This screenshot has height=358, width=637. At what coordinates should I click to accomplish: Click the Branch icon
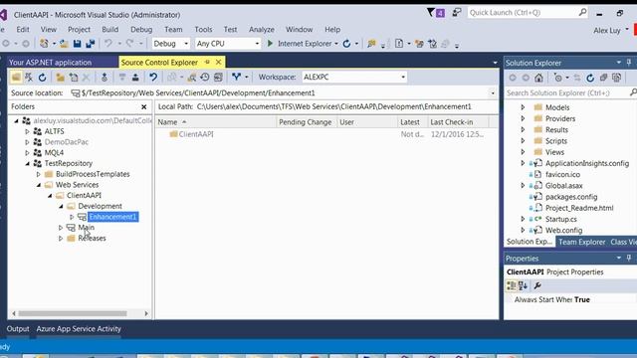(x=236, y=77)
